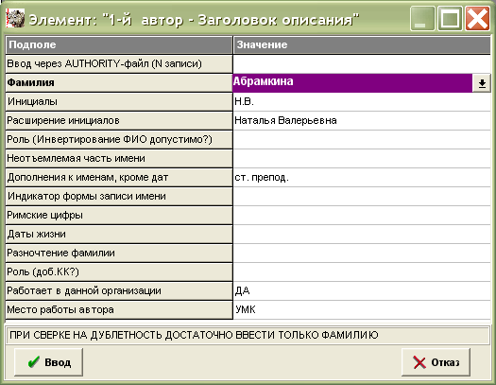Click the Место работы автора value УМК
Viewport: 496px width, 385px height.
pyautogui.click(x=362, y=309)
